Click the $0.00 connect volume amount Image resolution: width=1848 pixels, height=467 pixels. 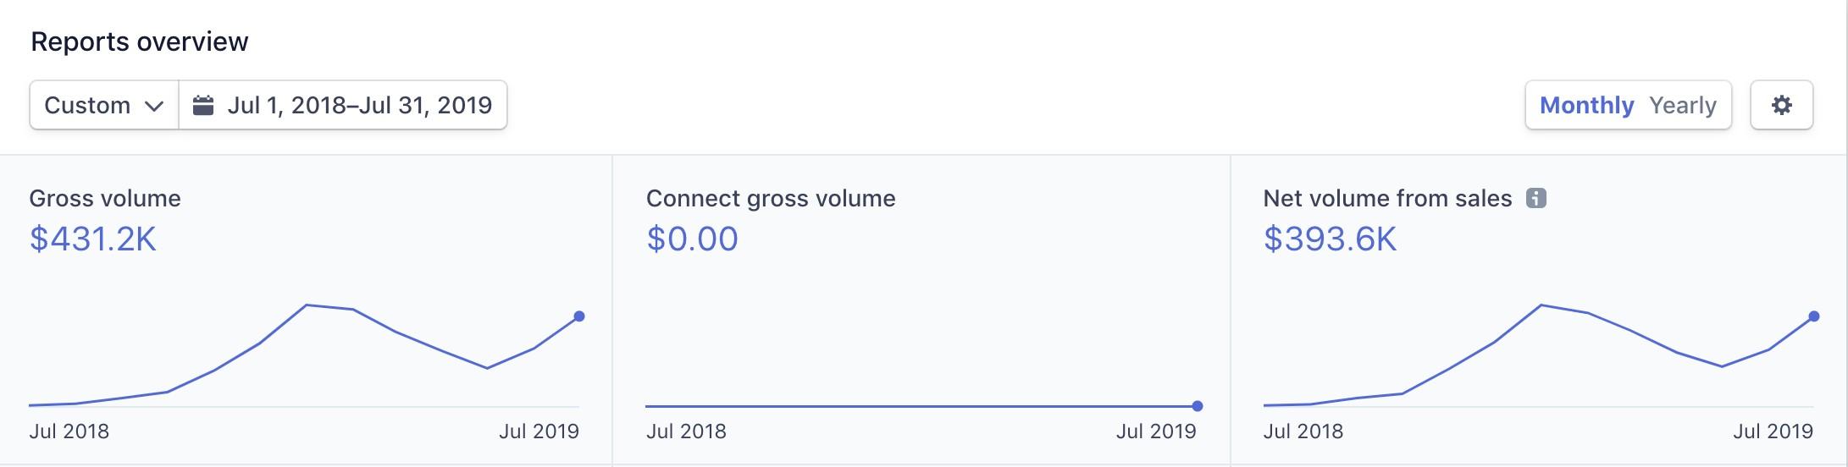tap(692, 239)
